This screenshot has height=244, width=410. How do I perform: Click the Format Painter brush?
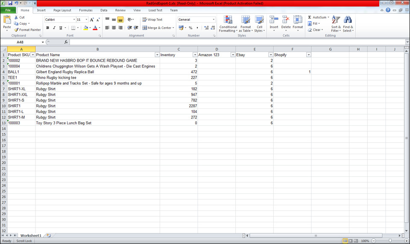(x=16, y=30)
